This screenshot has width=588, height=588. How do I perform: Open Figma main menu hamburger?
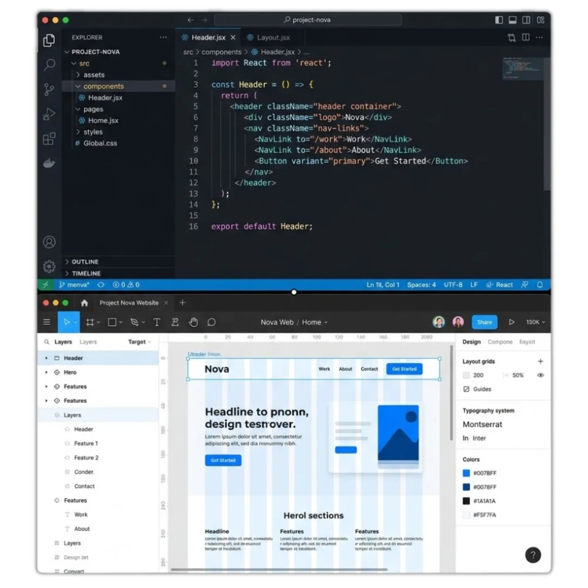[x=47, y=322]
